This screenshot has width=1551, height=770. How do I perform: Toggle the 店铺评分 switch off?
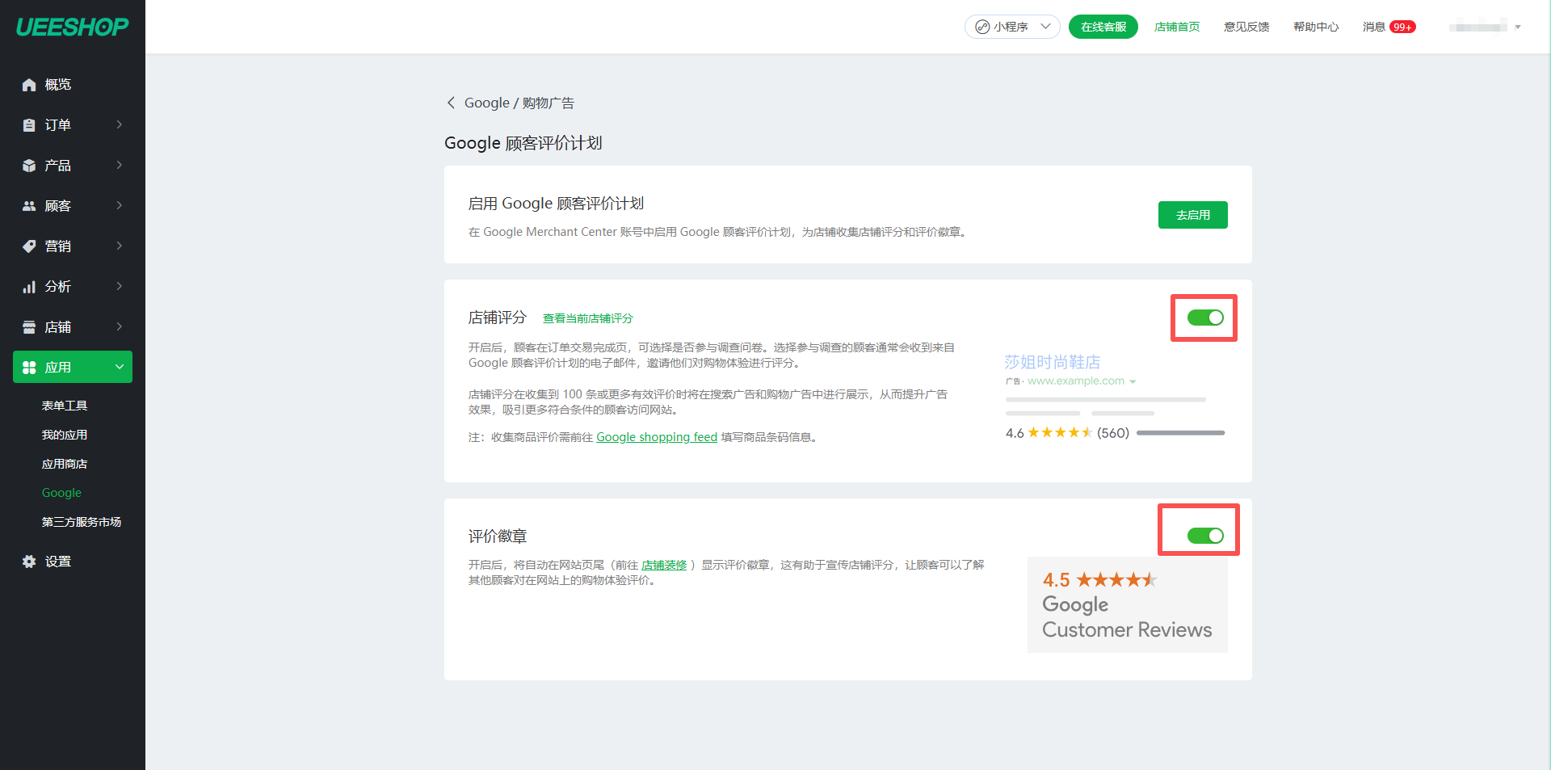[x=1204, y=318]
